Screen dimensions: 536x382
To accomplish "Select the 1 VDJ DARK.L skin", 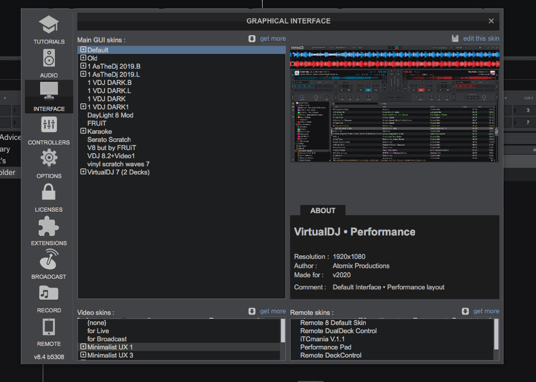I will pos(109,91).
